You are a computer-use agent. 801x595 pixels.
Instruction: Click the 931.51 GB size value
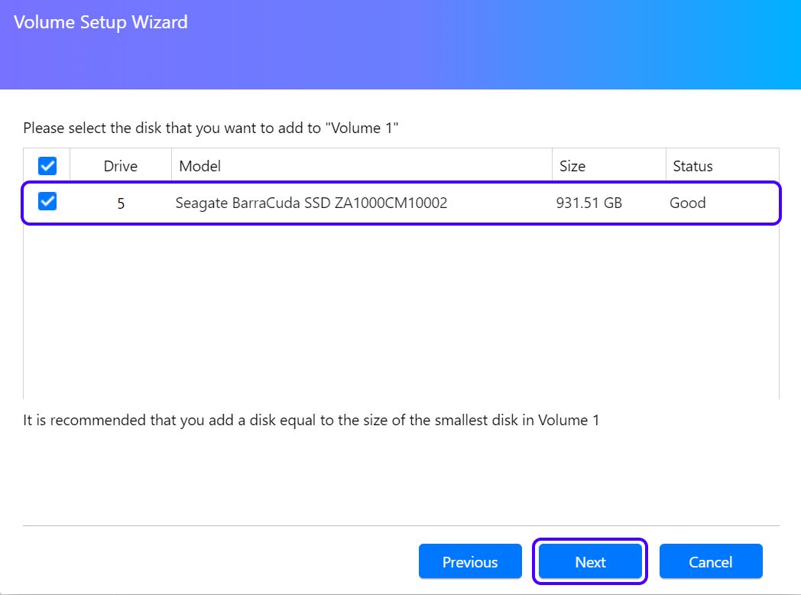[x=589, y=203]
